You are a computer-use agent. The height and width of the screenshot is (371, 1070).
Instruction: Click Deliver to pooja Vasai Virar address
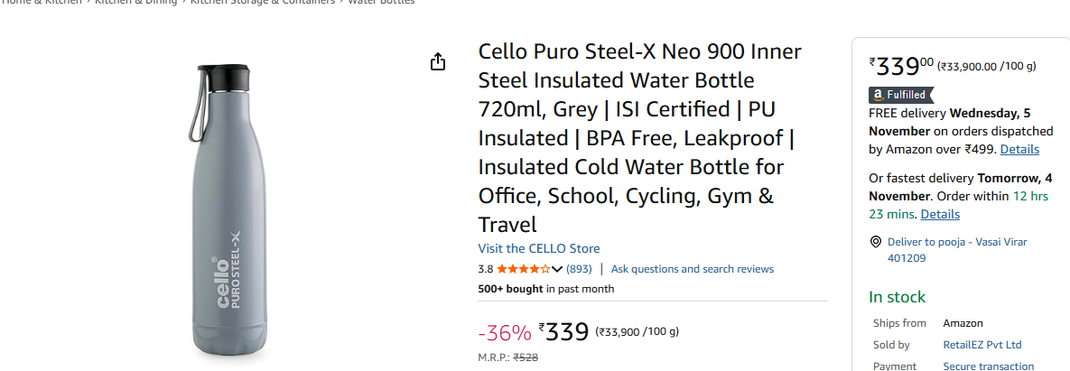957,249
